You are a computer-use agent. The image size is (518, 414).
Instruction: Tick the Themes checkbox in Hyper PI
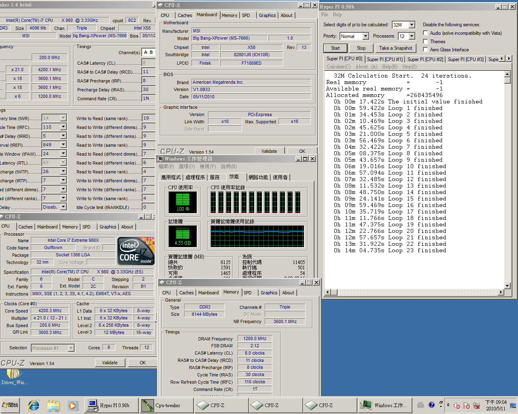(x=425, y=41)
